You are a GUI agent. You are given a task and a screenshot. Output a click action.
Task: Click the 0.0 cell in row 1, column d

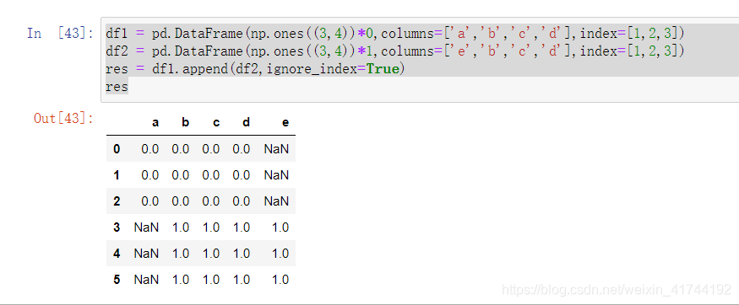(242, 175)
